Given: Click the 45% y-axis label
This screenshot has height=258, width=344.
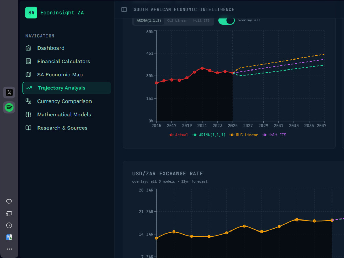Looking at the screenshot, I should pos(150,53).
